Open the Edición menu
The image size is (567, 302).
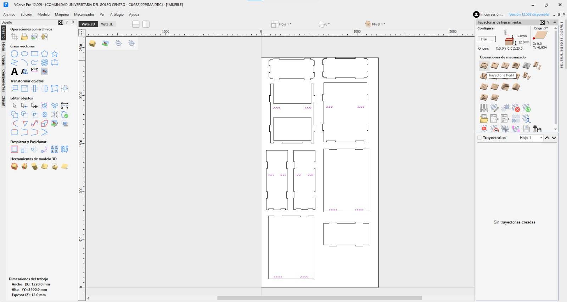coord(26,15)
